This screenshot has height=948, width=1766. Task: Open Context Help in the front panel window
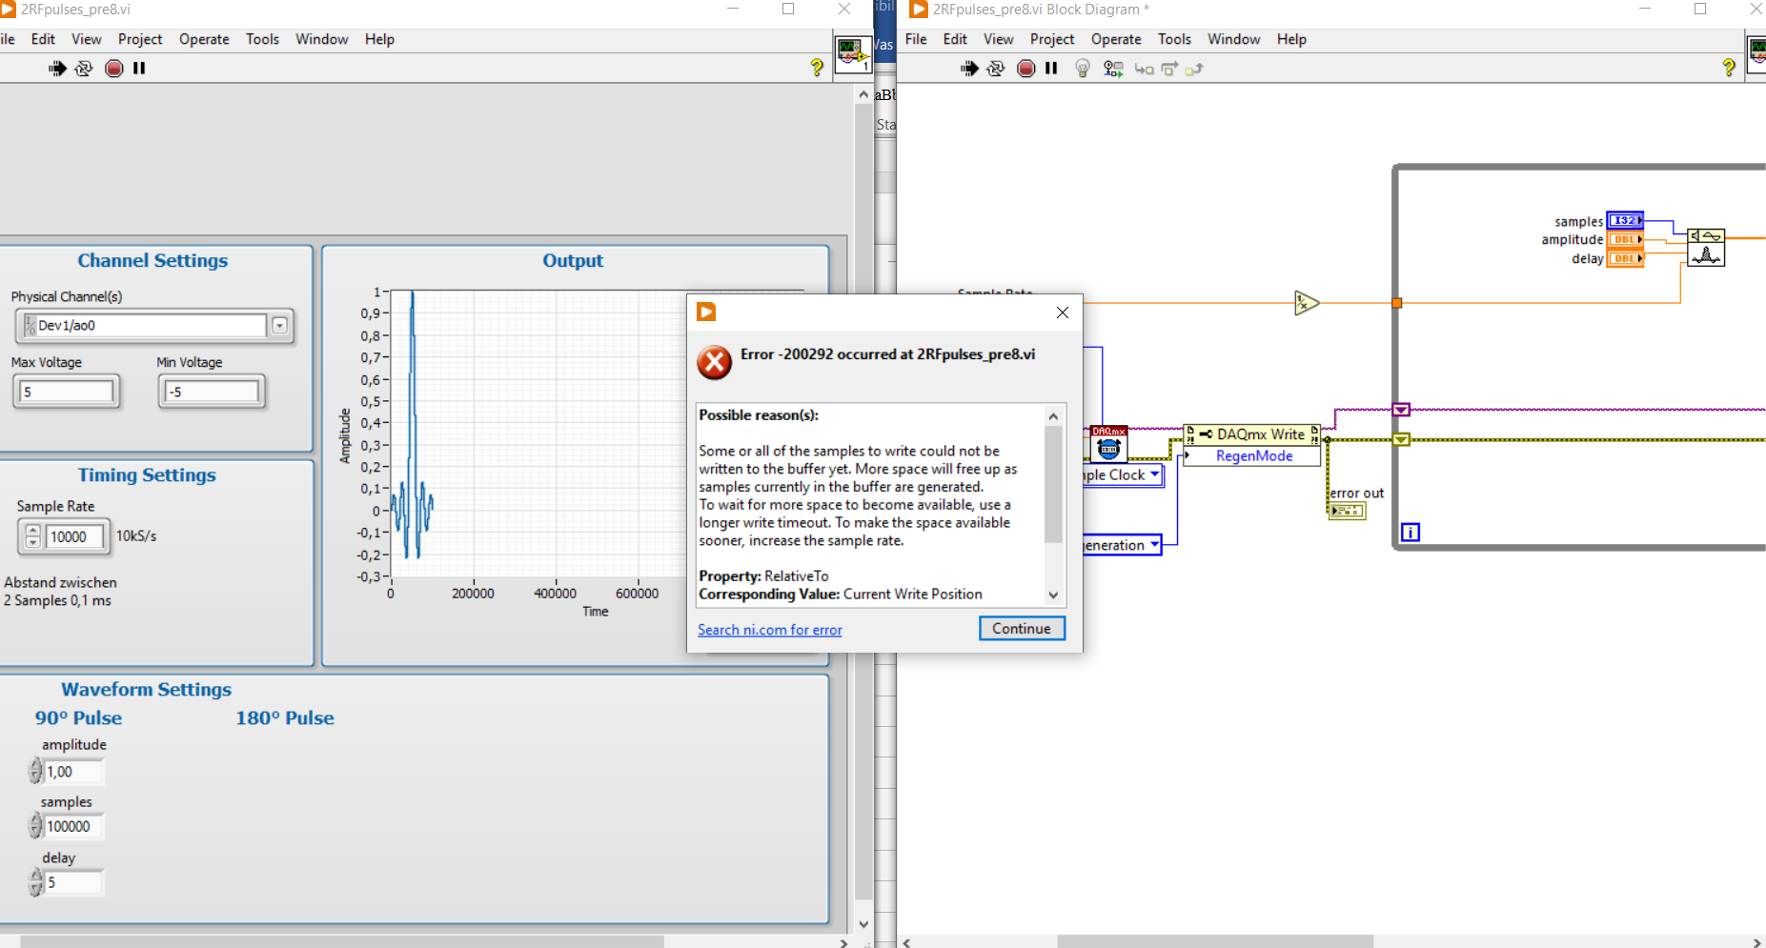click(817, 68)
